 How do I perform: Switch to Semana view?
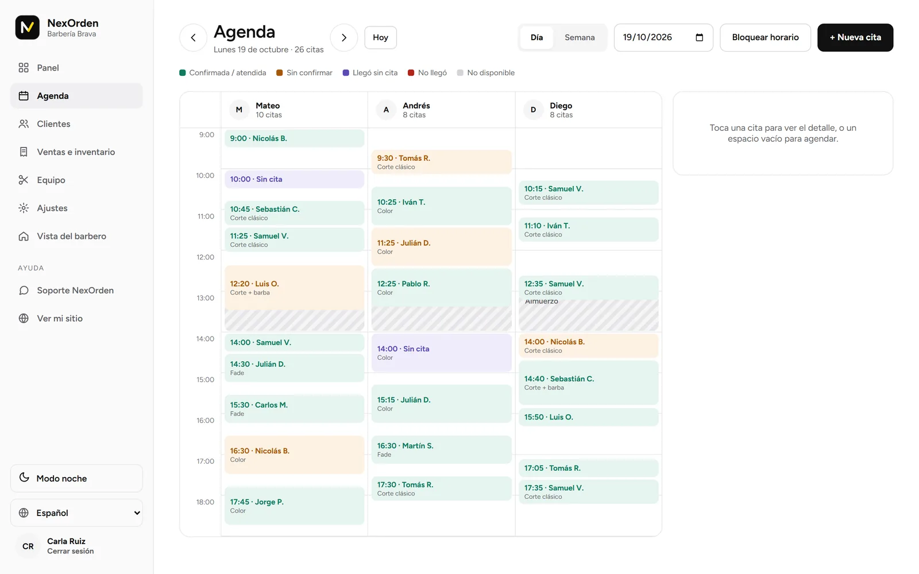580,37
